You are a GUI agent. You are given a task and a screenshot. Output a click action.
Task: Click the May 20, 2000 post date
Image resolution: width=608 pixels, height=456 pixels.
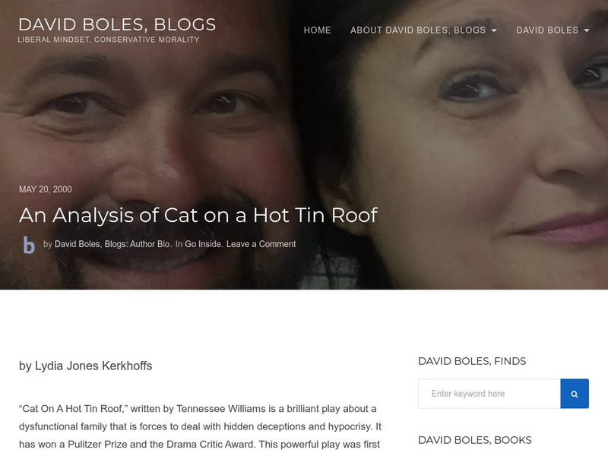pos(46,189)
